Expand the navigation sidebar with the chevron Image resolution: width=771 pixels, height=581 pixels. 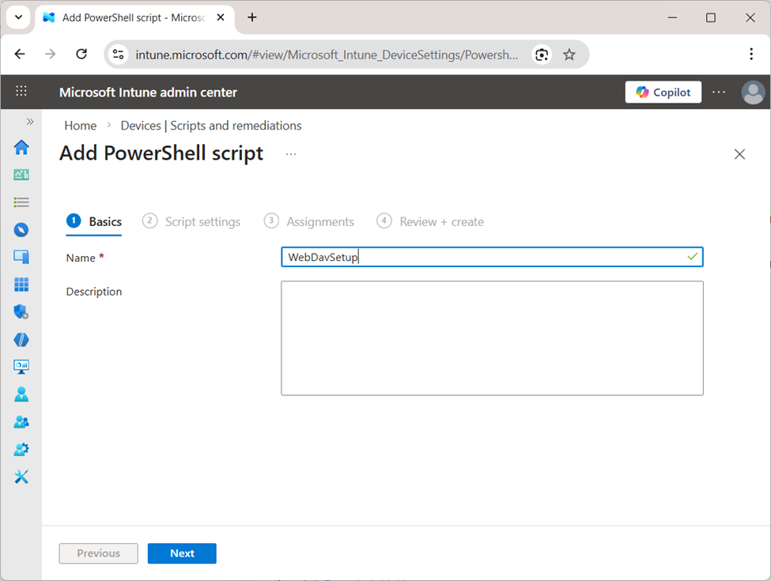(30, 121)
